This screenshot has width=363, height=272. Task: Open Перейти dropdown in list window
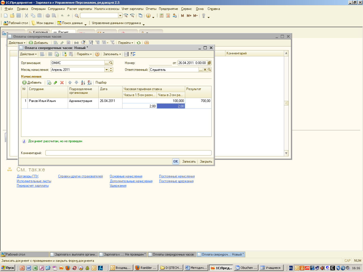(126, 43)
